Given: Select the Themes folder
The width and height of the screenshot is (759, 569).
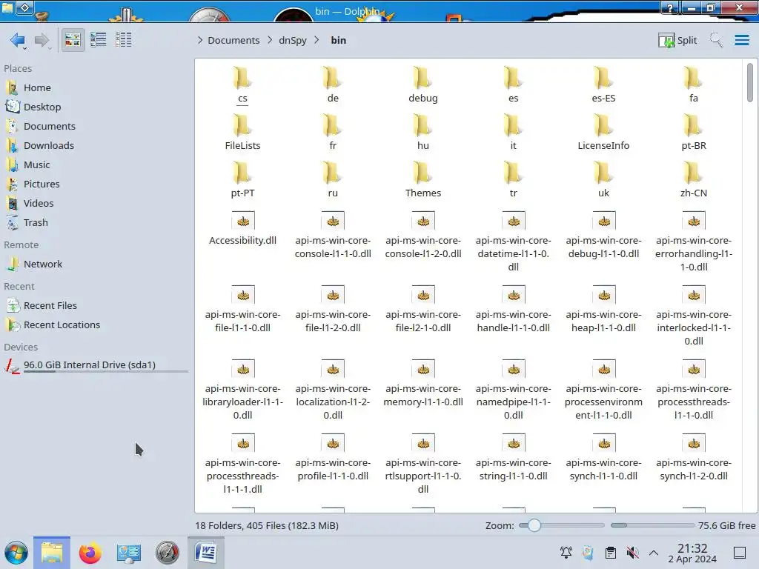Looking at the screenshot, I should tap(423, 180).
